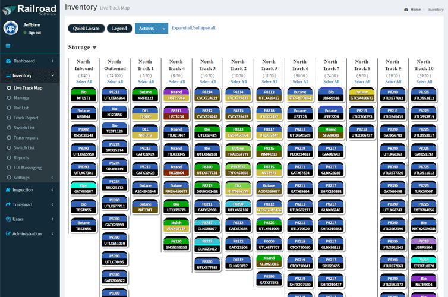Click the Users group icon

coord(8,219)
